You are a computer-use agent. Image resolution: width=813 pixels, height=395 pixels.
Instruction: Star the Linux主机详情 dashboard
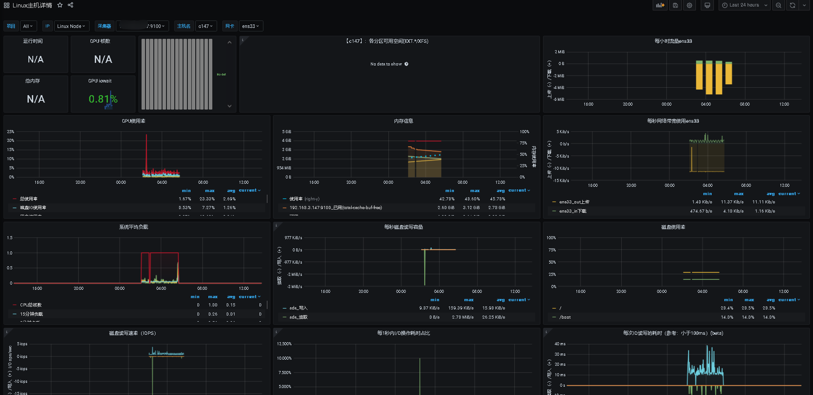tap(60, 5)
